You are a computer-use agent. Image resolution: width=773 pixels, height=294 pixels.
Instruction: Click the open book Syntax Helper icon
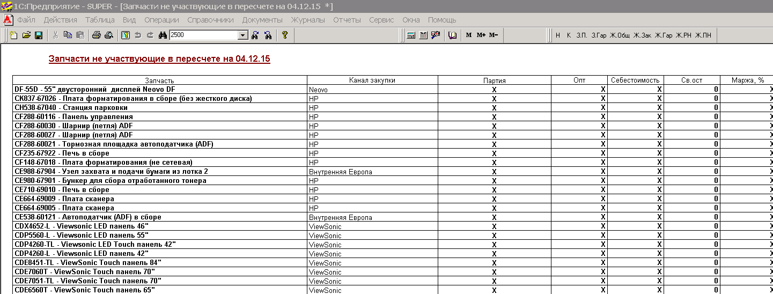[x=453, y=35]
